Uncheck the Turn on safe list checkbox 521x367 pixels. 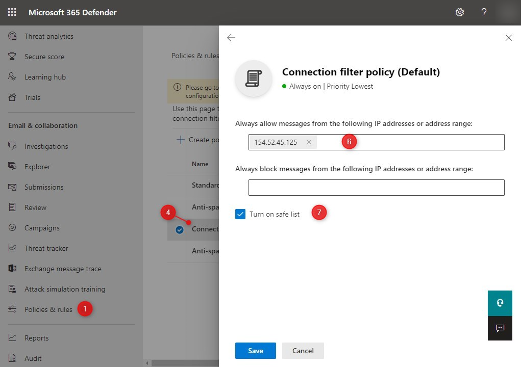click(x=241, y=214)
